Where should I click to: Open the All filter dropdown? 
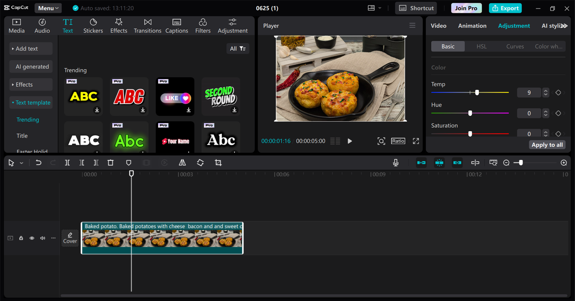238,49
